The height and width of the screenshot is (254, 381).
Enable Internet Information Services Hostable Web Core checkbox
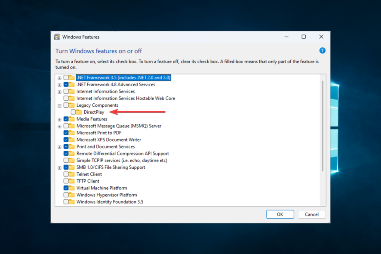pyautogui.click(x=66, y=98)
